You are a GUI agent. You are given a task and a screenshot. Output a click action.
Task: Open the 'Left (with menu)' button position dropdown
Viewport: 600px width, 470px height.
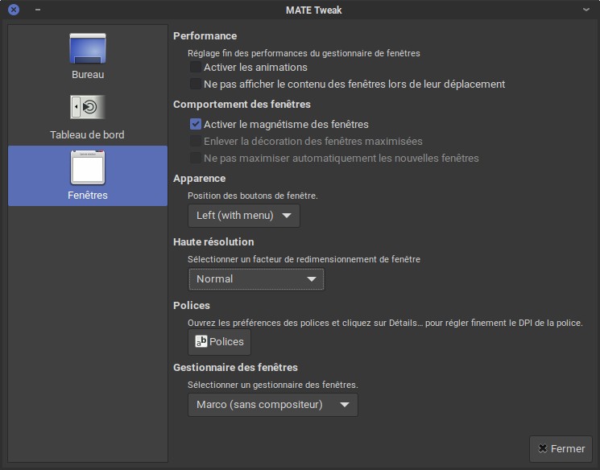[x=243, y=216]
